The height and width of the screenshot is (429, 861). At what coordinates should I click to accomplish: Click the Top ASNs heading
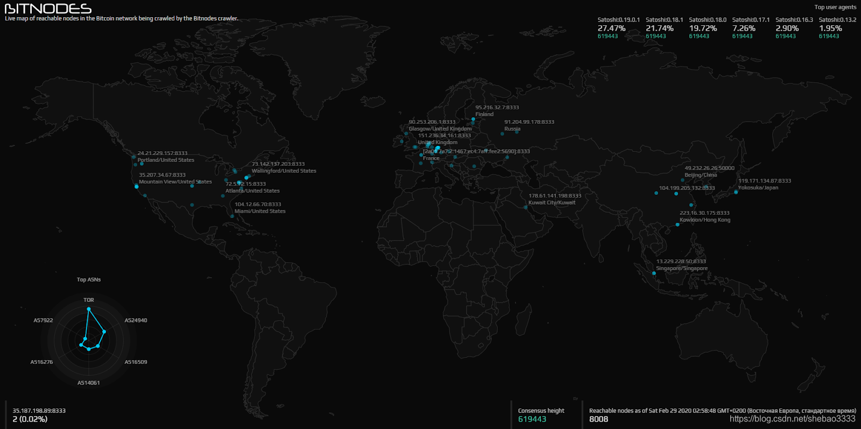89,279
